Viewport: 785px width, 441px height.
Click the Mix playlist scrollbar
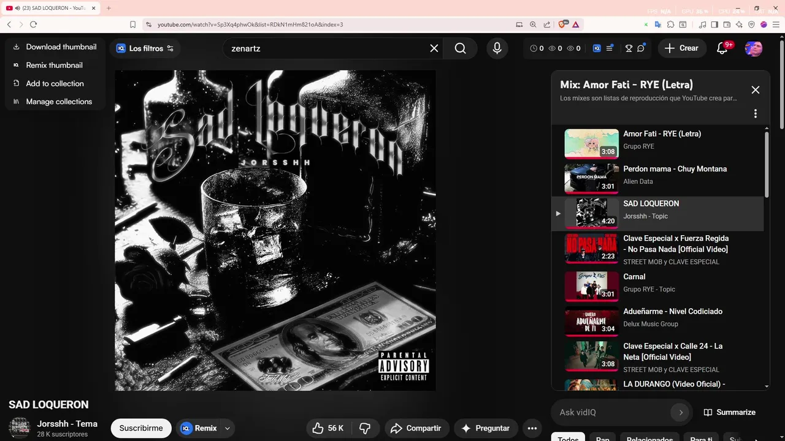767,164
